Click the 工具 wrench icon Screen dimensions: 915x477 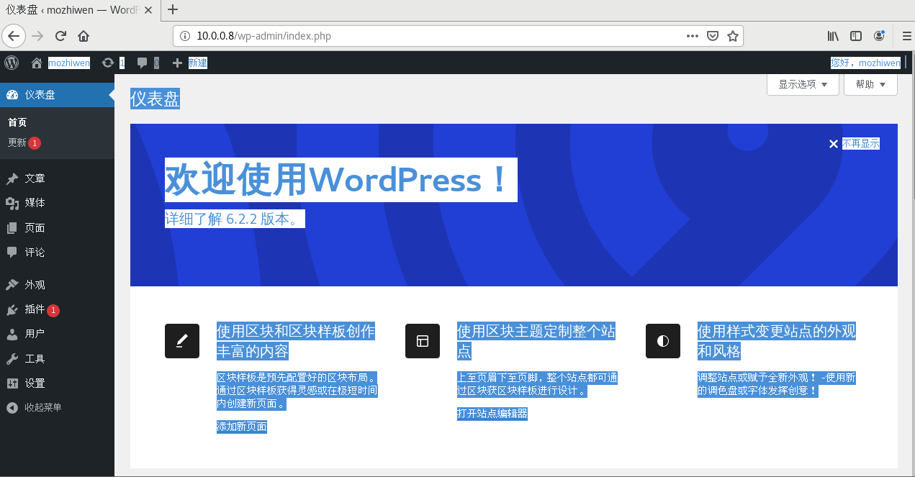(x=12, y=359)
